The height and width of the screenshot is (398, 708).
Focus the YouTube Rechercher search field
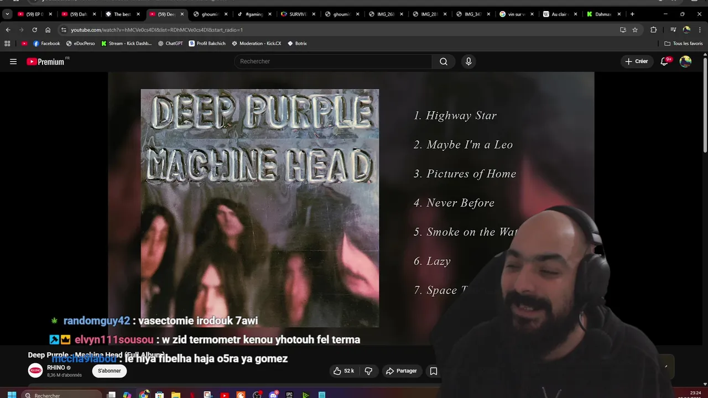(x=333, y=61)
